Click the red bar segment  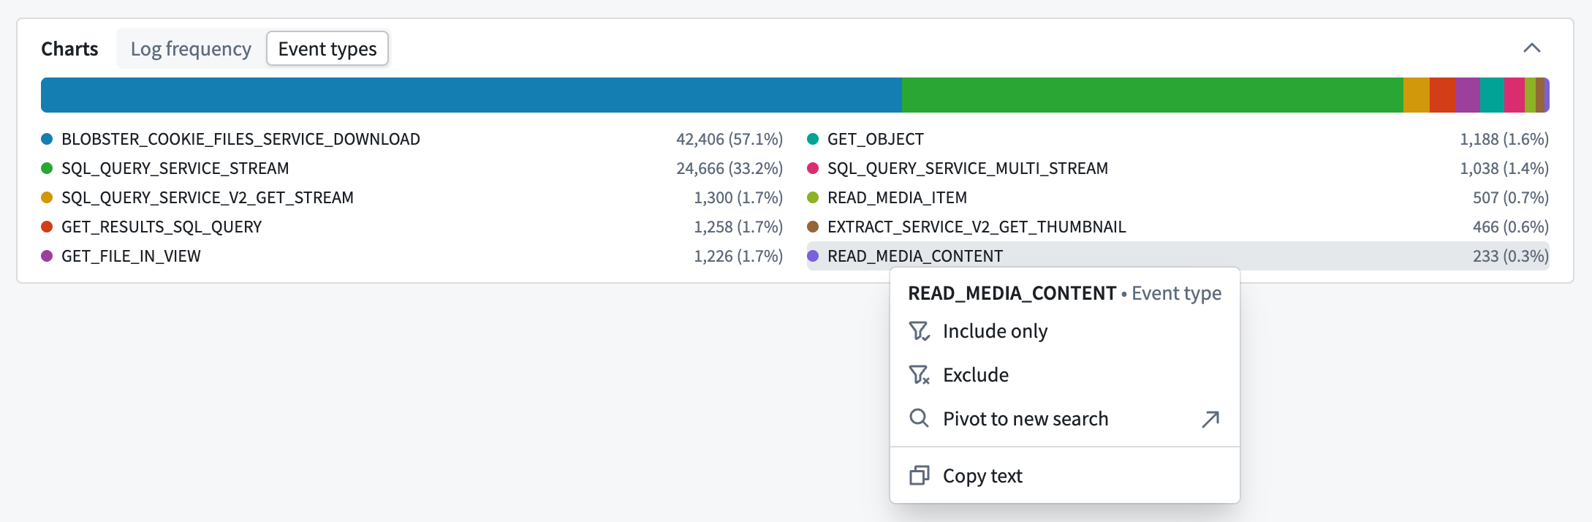click(x=1443, y=95)
